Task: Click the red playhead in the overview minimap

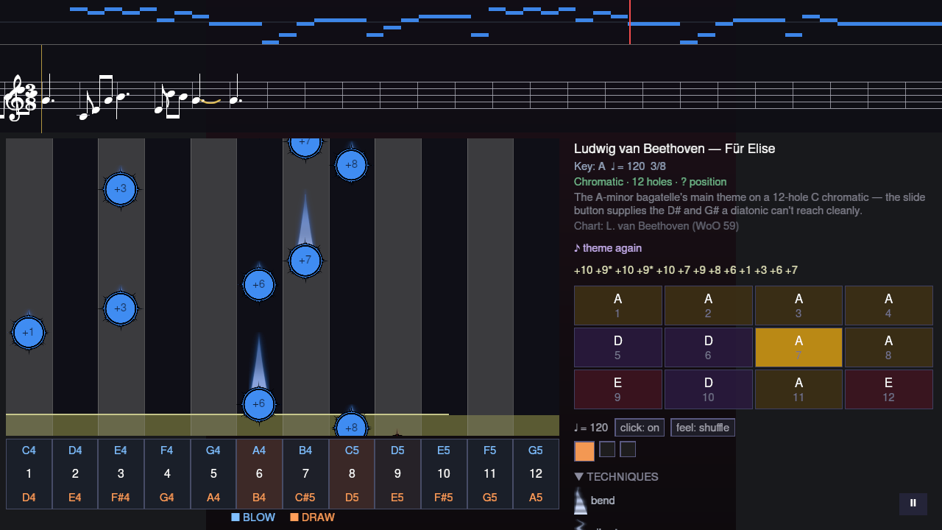Action: pos(630,22)
